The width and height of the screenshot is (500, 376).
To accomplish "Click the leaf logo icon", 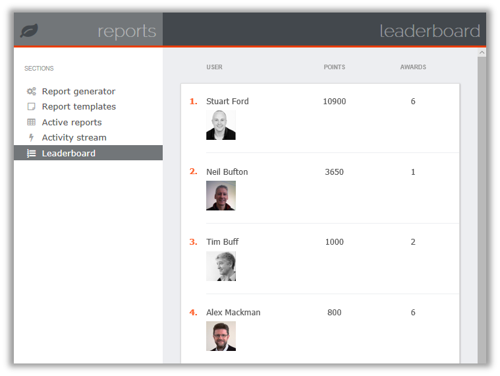I will pos(30,30).
